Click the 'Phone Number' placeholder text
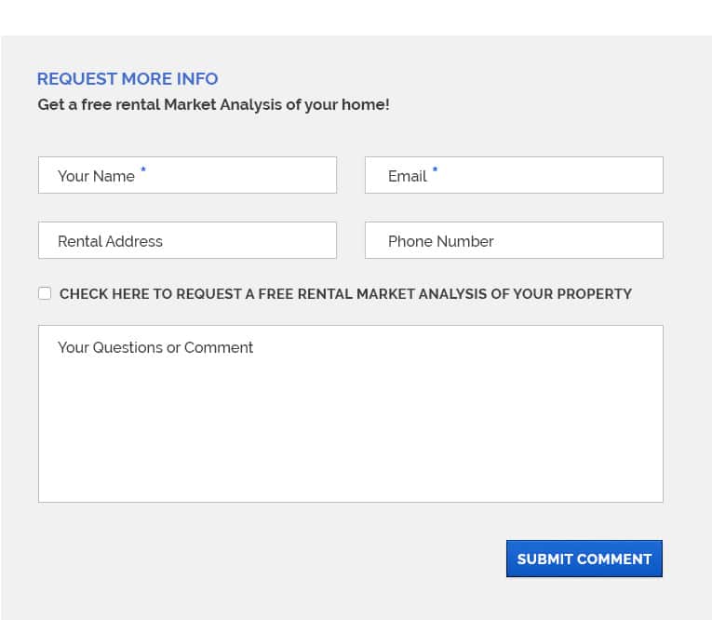The height and width of the screenshot is (620, 712). pos(441,241)
